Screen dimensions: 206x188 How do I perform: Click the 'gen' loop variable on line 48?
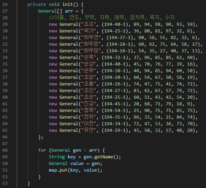click(77, 151)
